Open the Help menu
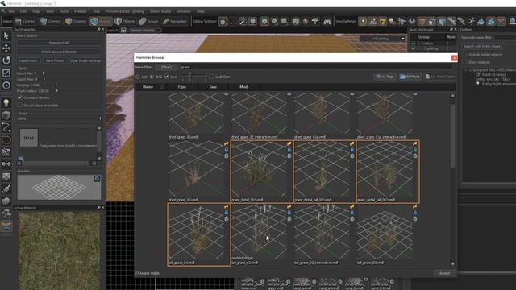The height and width of the screenshot is (290, 516). [x=201, y=11]
